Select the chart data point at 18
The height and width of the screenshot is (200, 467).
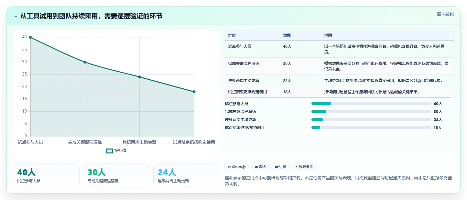(194, 92)
